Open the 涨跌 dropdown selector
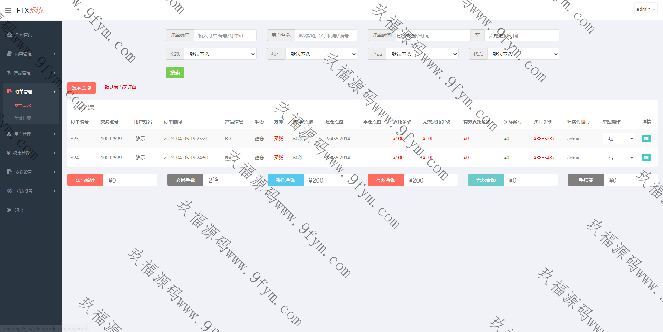The image size is (663, 332). coord(220,54)
